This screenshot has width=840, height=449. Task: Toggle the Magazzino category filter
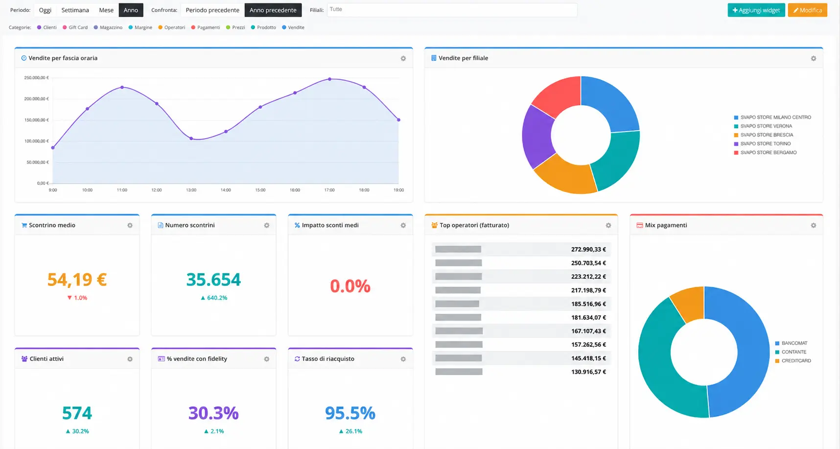click(x=108, y=27)
